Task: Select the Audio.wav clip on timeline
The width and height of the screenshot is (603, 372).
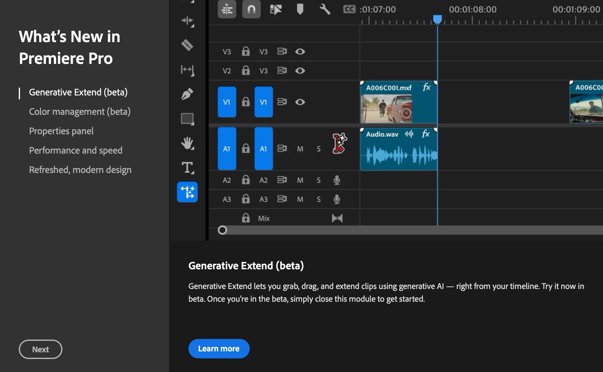Action: (x=398, y=150)
